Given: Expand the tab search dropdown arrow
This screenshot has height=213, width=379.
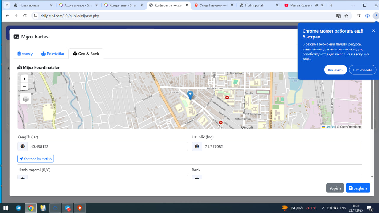Looking at the screenshot, I should coord(7,5).
